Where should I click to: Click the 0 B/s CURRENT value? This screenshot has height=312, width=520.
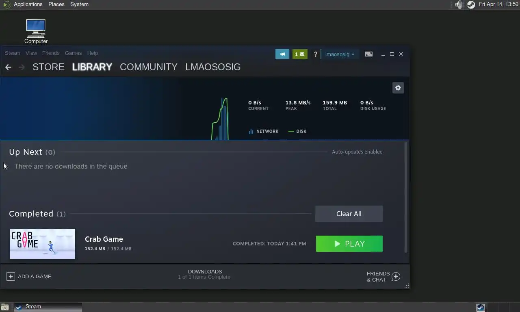click(x=255, y=103)
